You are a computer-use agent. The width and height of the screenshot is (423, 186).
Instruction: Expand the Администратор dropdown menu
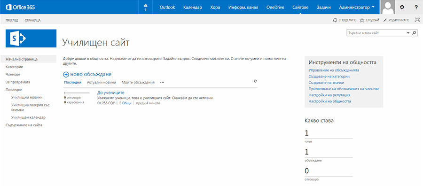pos(357,7)
